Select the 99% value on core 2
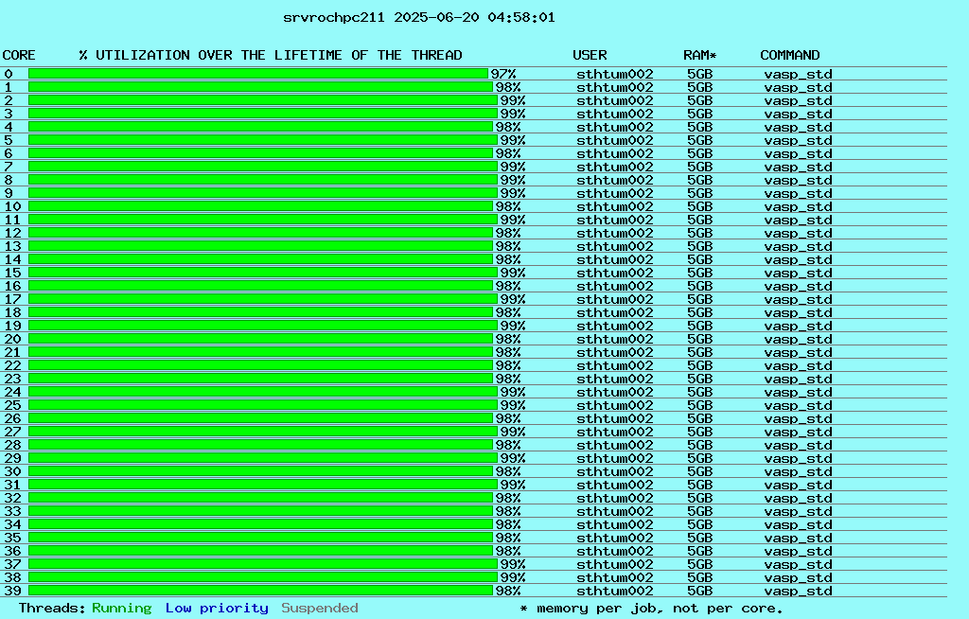Screen dimensions: 969x619 pyautogui.click(x=512, y=100)
